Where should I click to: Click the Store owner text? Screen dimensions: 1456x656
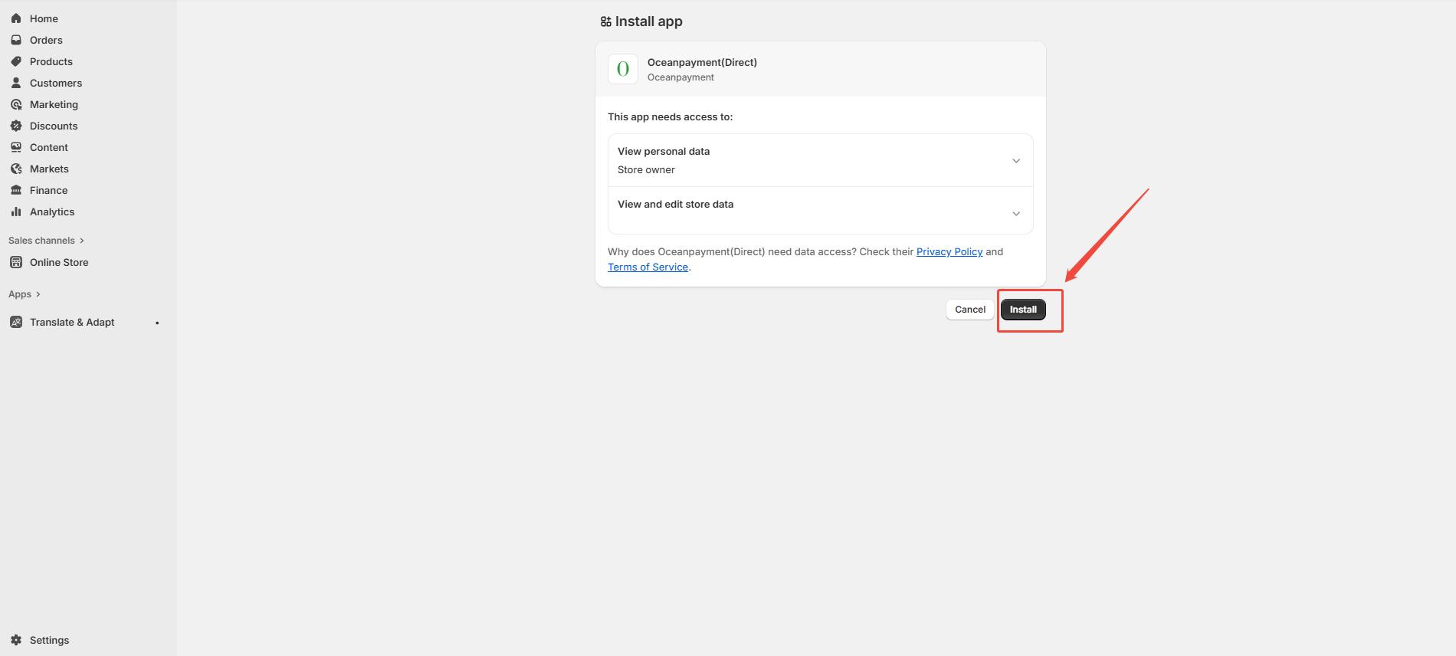pyautogui.click(x=646, y=170)
